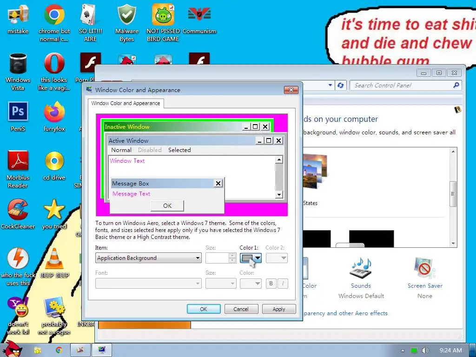Open the 'chrome but normal' desktop icon
The height and width of the screenshot is (357, 476).
[54, 23]
